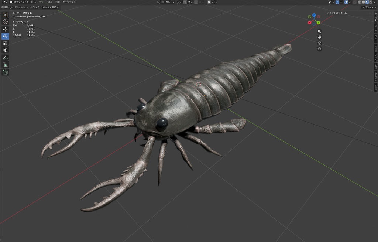Toggle X-ray mode button
Screen dimensions: 378x242
pos(355,2)
